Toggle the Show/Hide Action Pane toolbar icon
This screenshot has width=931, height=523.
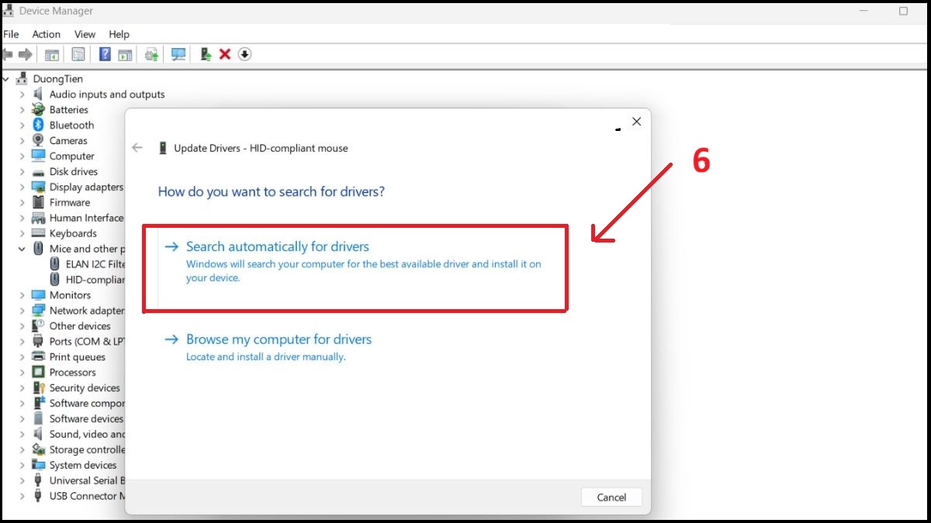point(125,54)
